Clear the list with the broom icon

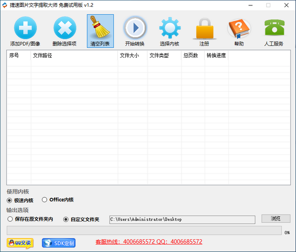coord(100,31)
